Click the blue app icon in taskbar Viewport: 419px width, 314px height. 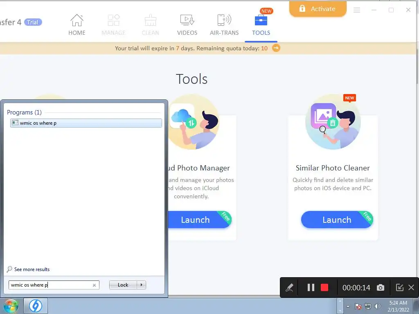(x=36, y=306)
